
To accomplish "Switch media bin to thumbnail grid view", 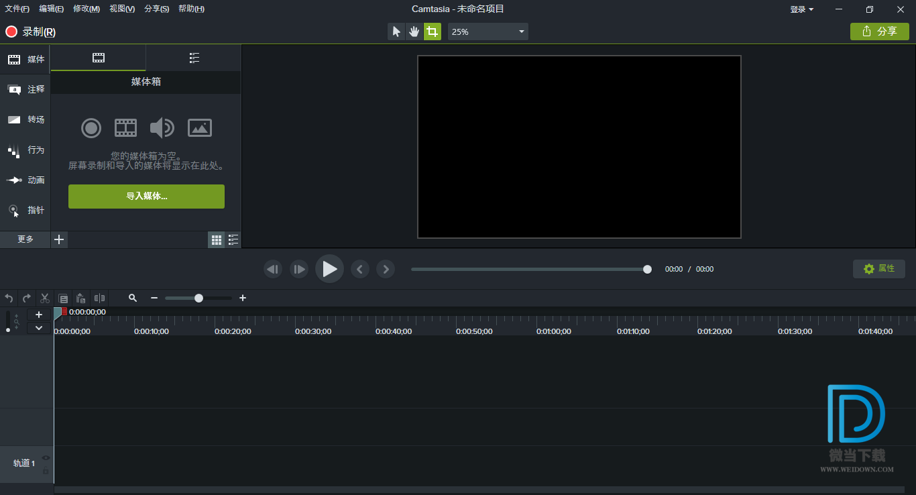I will [217, 239].
